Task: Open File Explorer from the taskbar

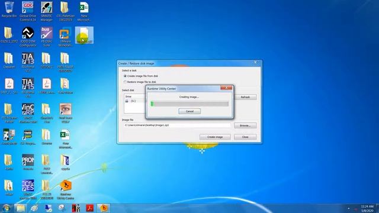Action: point(21,208)
